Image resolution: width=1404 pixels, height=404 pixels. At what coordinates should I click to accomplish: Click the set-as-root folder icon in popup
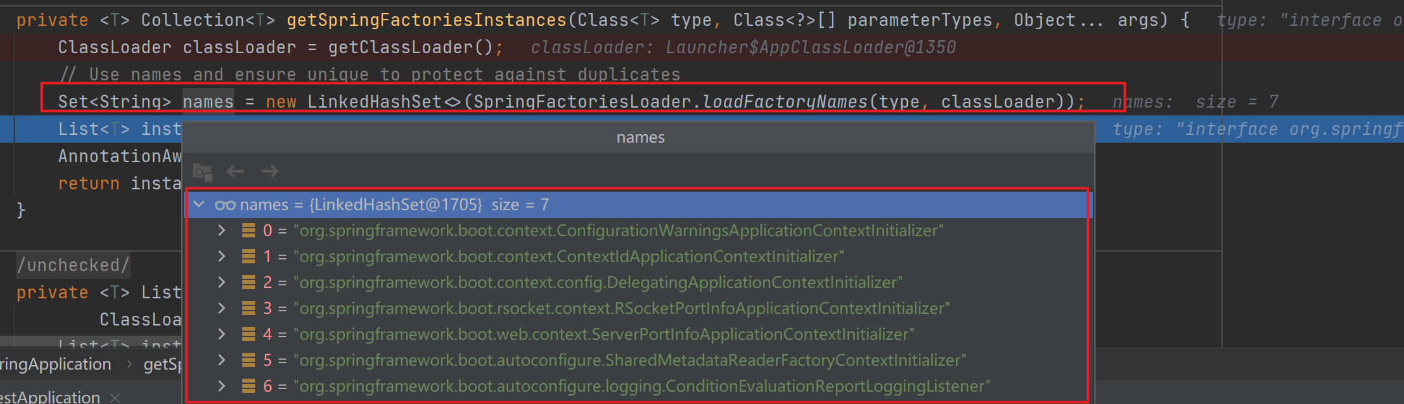coord(203,172)
